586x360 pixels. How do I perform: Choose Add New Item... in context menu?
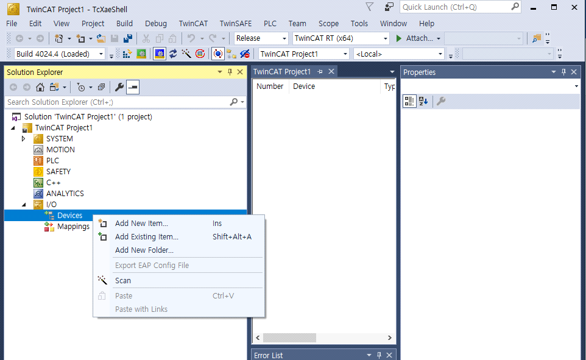[178, 223]
